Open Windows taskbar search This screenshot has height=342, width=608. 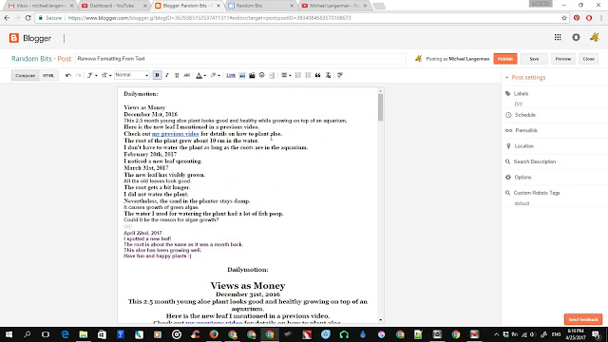[27, 334]
